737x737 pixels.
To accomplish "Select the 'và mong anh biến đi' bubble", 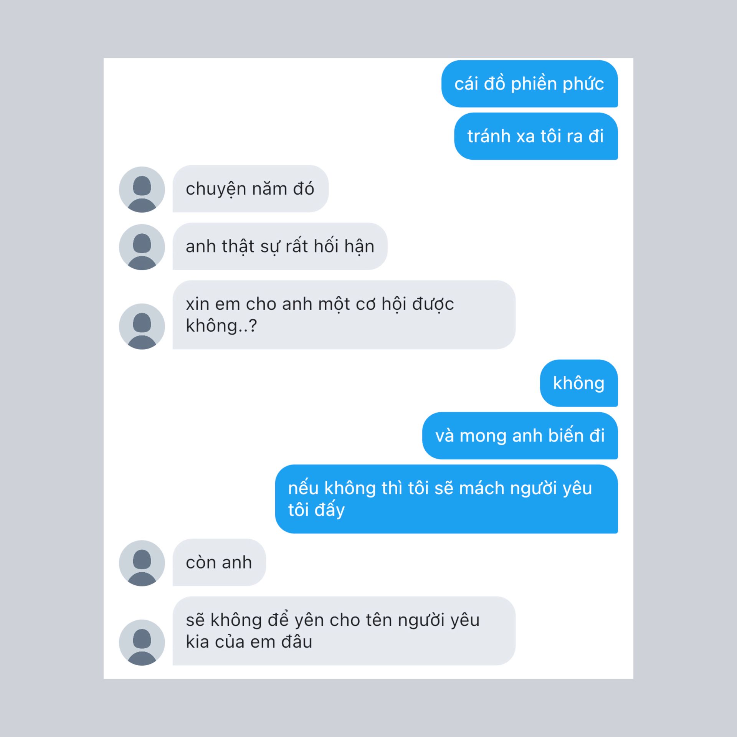I will coord(520,436).
